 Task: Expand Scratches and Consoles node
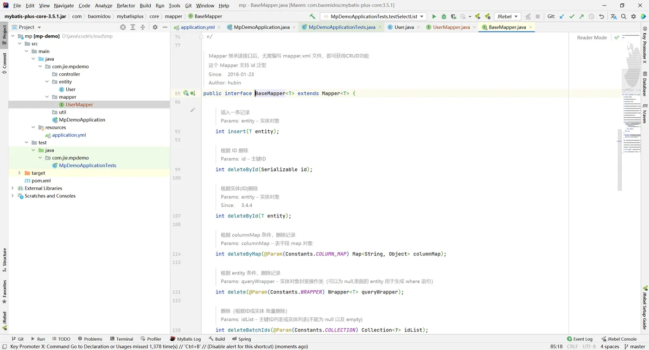(x=13, y=196)
